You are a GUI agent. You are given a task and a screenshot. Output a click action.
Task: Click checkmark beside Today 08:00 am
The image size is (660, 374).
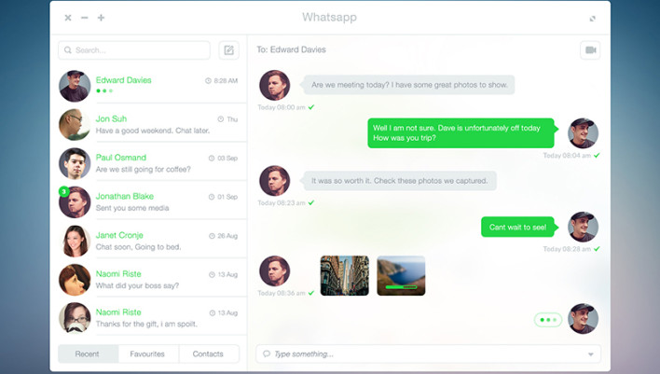pos(311,107)
